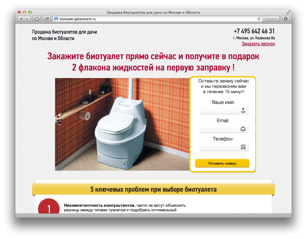The width and height of the screenshot is (307, 239).
Task: Zoom the window with green button
Action: (30, 12)
